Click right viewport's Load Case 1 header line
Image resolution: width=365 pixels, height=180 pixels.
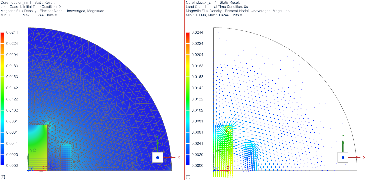(x=217, y=6)
